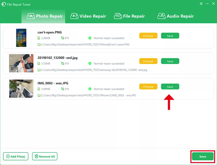Switch to the Video Repair tab
This screenshot has height=165, width=217.
tap(88, 16)
